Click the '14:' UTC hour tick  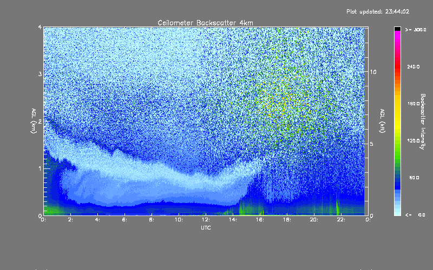(233, 220)
